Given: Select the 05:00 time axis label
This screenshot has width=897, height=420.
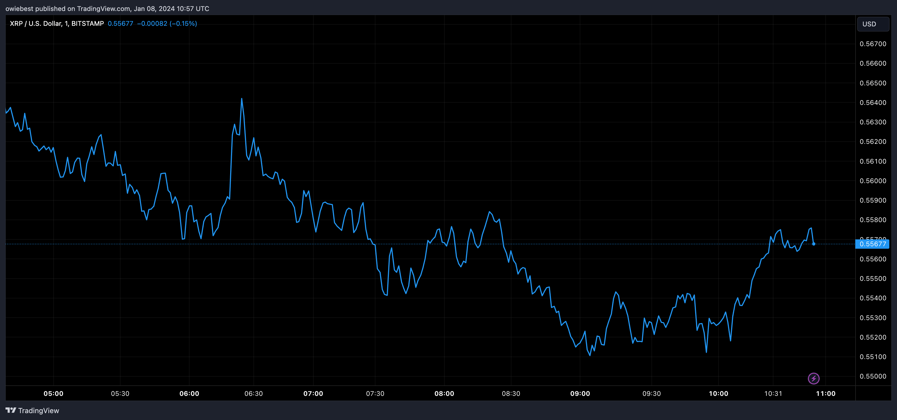Looking at the screenshot, I should point(53,394).
